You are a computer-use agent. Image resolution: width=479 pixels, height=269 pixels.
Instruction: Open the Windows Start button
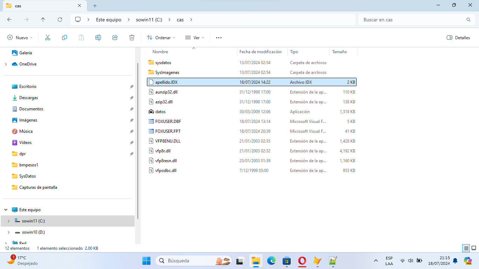146,261
